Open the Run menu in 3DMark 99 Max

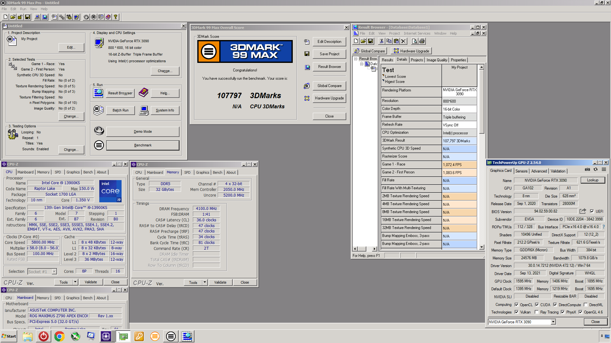[23, 9]
